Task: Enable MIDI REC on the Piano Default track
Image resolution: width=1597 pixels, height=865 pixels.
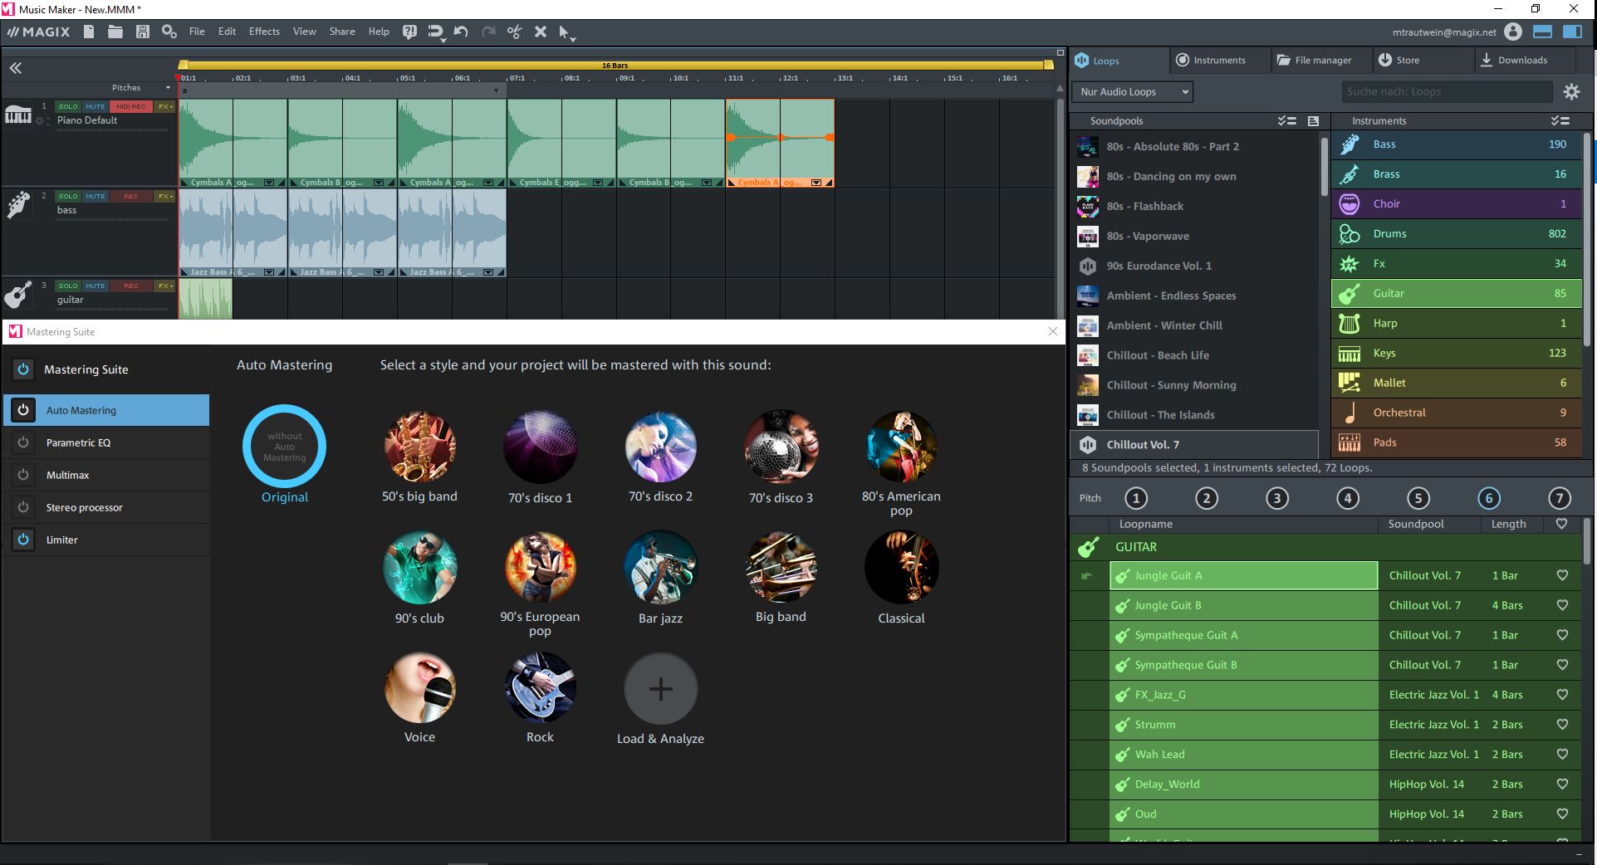Action: click(x=130, y=106)
